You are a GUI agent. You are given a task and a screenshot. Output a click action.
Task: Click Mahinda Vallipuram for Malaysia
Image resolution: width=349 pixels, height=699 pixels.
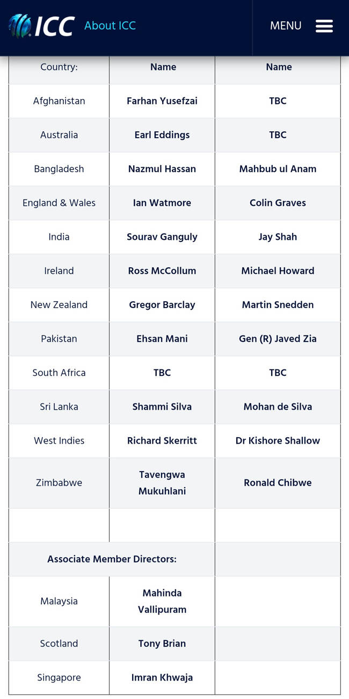click(x=162, y=601)
